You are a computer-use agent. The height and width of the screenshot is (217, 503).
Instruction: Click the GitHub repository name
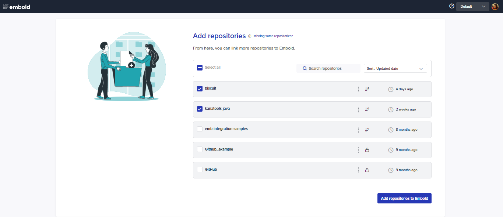pyautogui.click(x=211, y=170)
